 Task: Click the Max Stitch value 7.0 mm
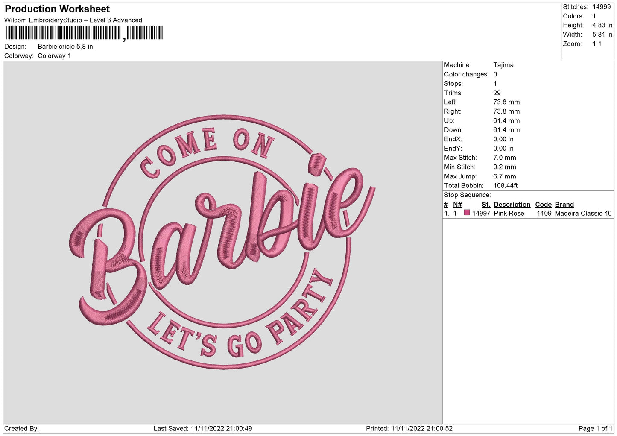click(x=505, y=158)
